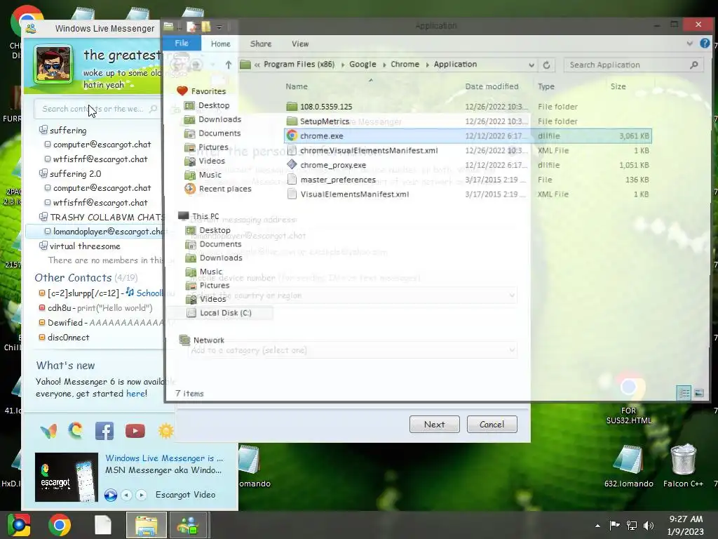Open Videos under Favorites

pos(212,161)
